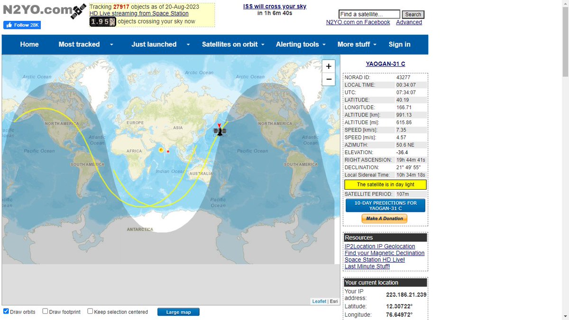Open the More stuff menu

354,44
